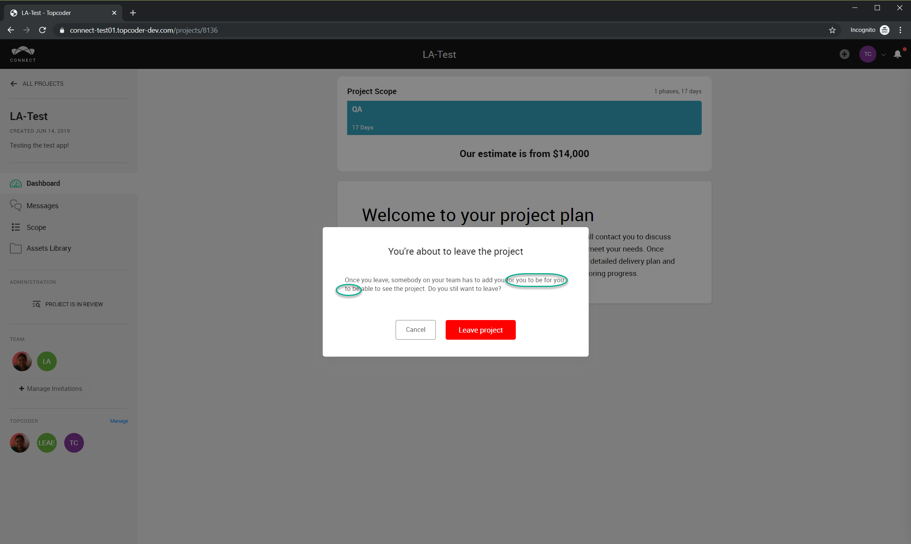Click the QA phase bar
This screenshot has width=911, height=544.
(x=524, y=118)
